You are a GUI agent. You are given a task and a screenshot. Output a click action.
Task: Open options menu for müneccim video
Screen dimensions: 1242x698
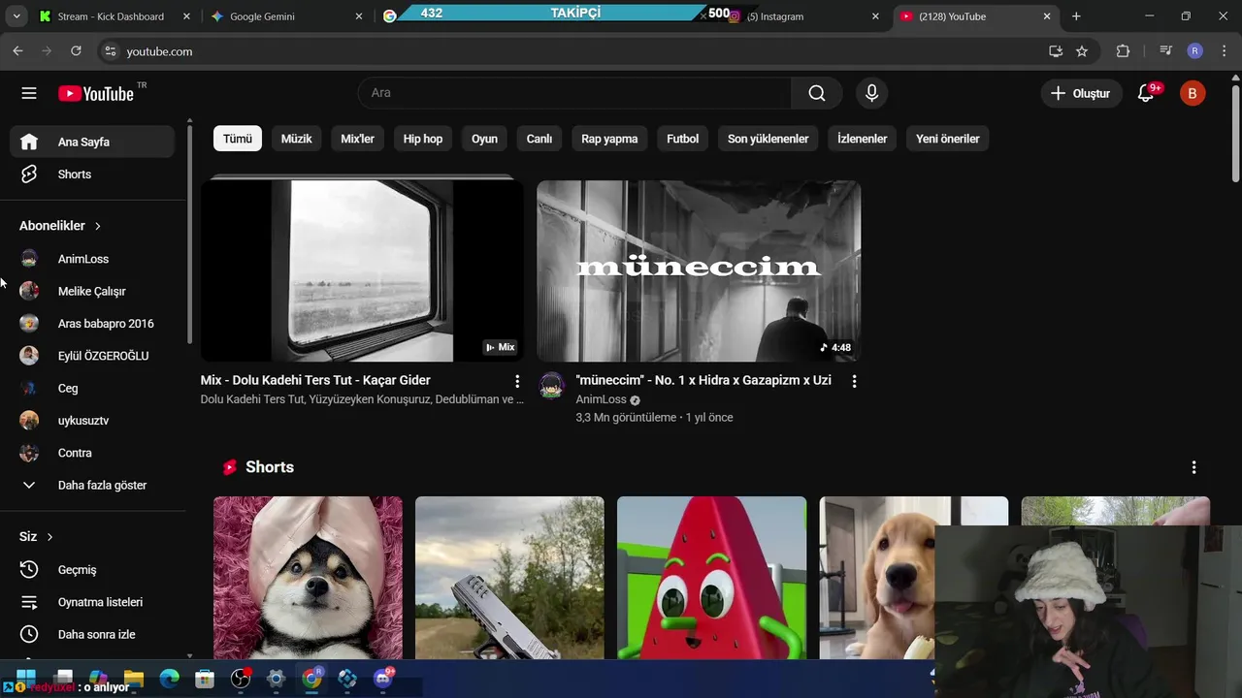[x=854, y=382]
